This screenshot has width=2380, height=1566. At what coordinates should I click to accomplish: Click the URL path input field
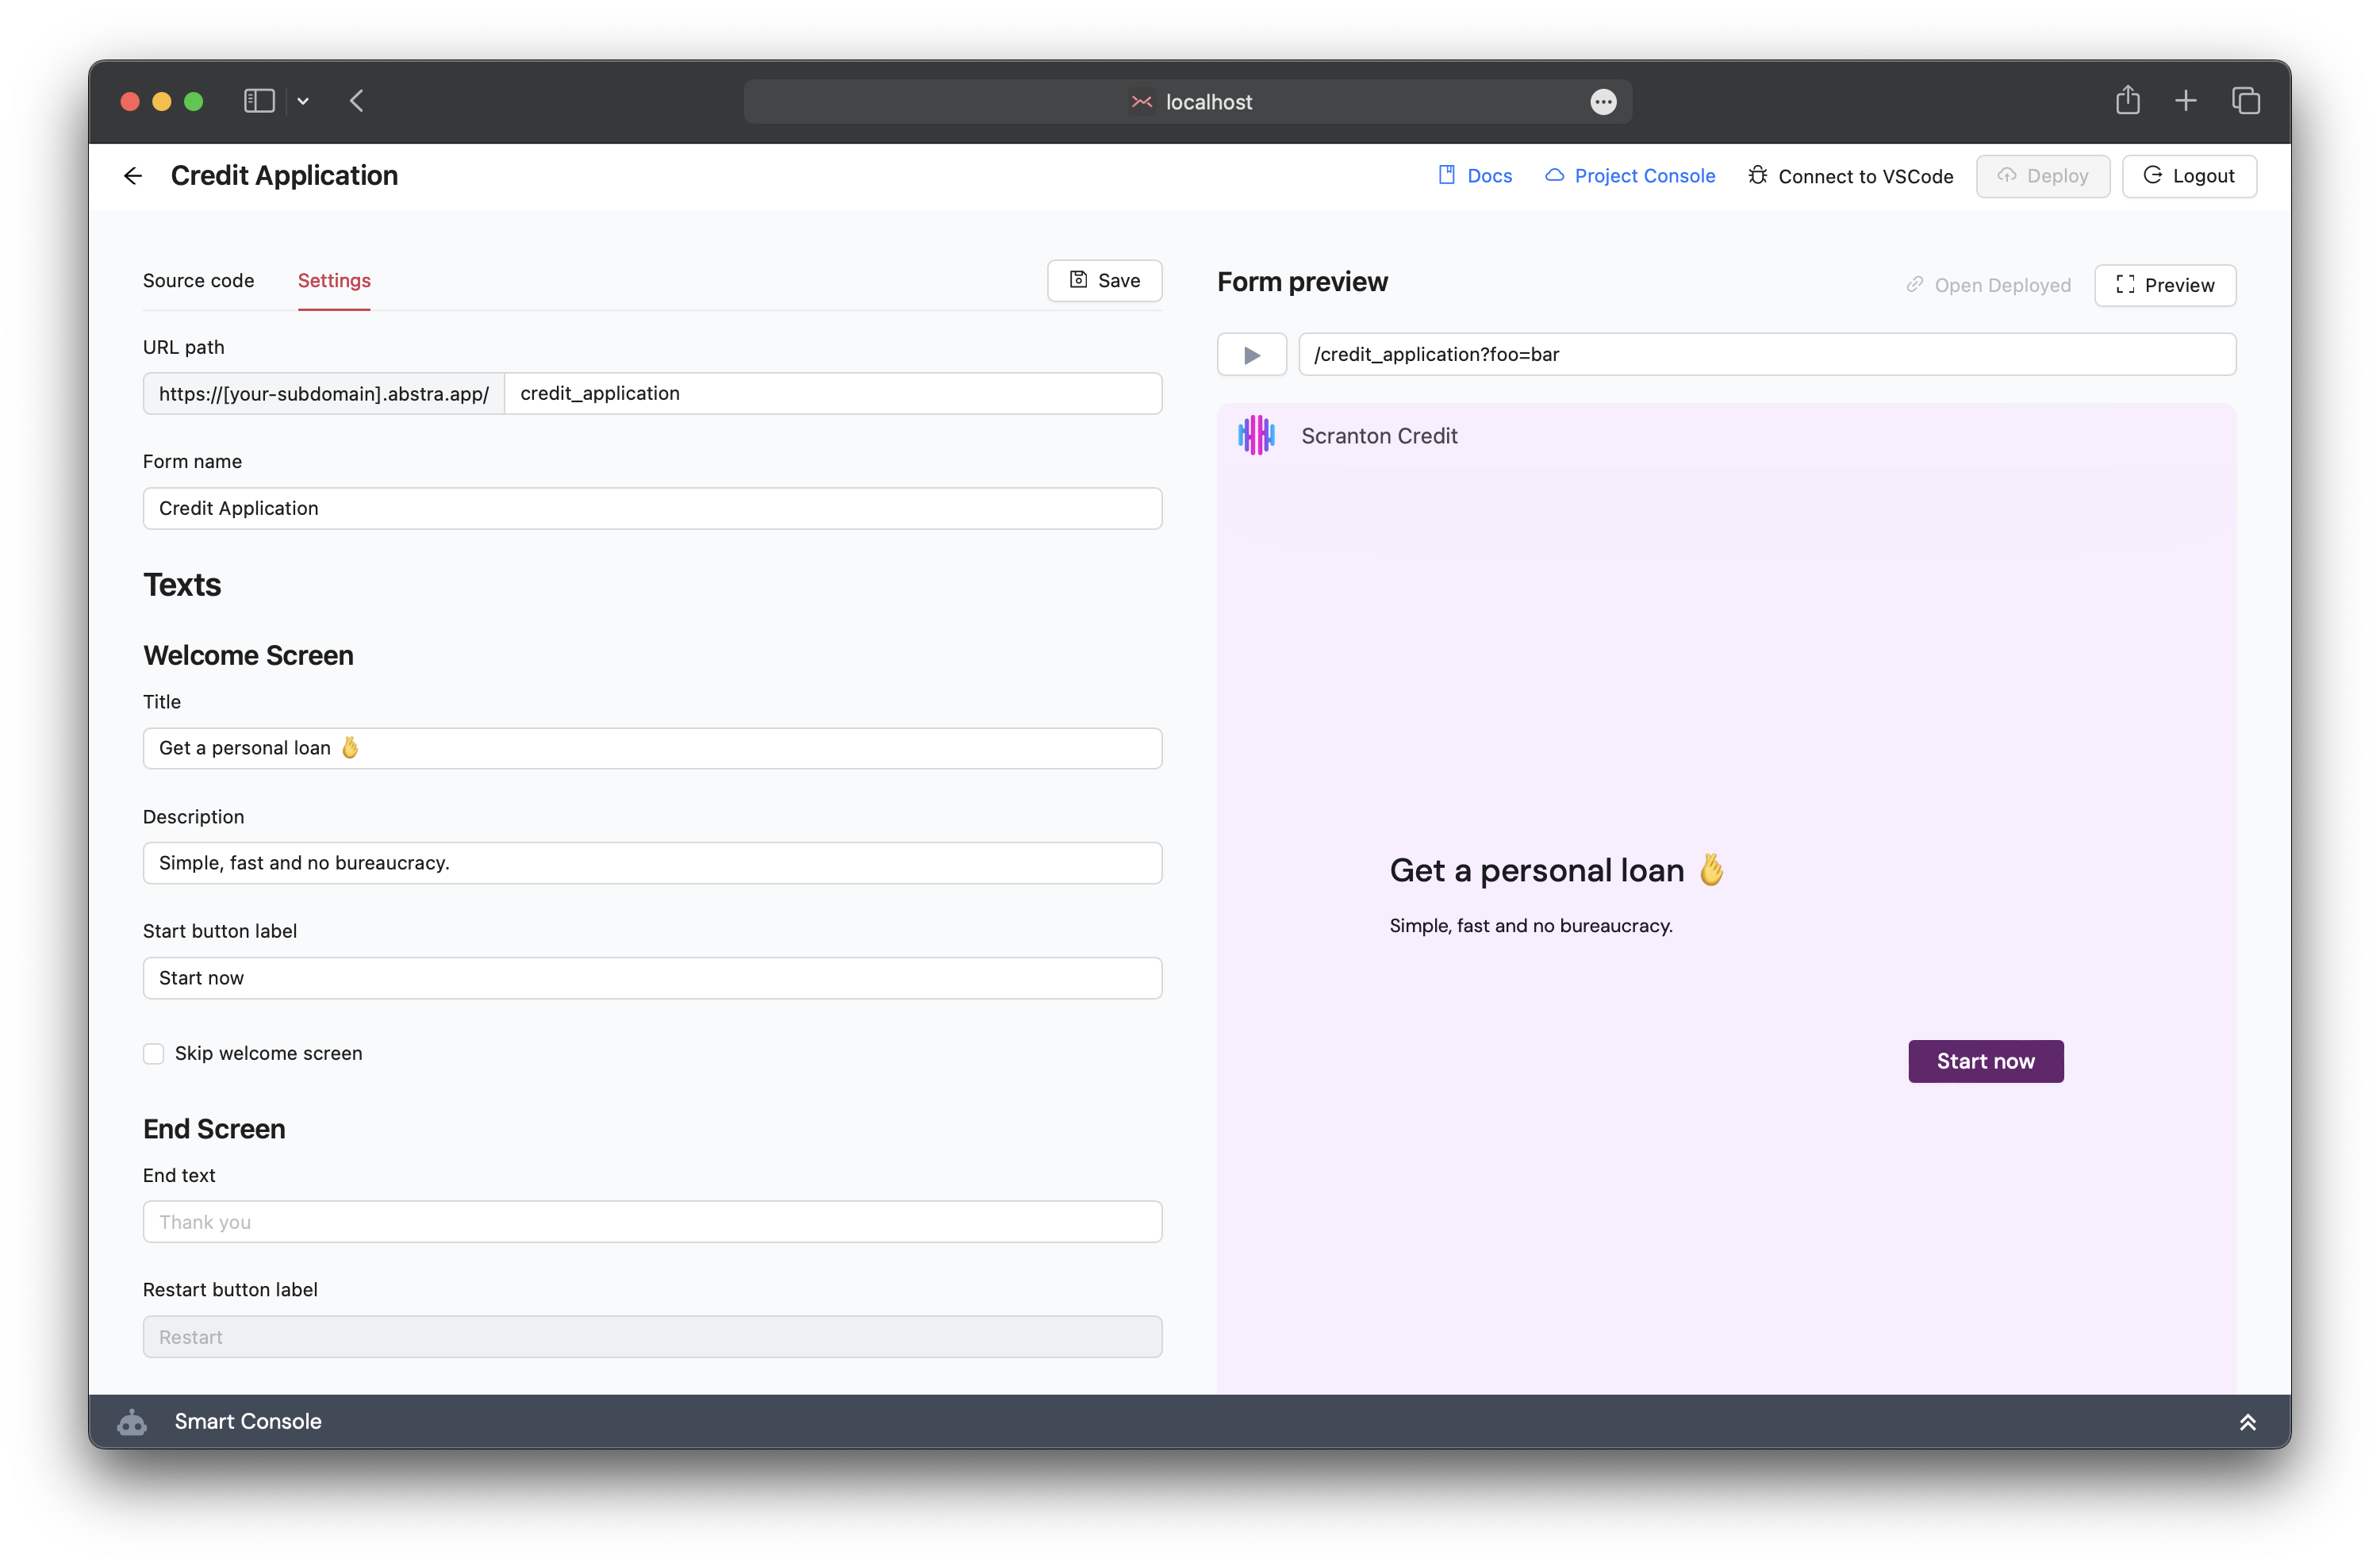(833, 393)
